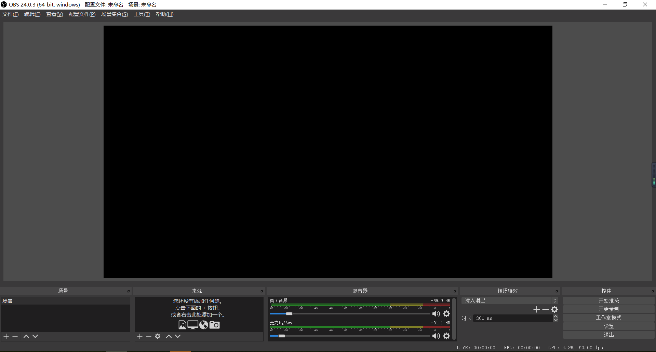Click the 麦克风/Aux label
The width and height of the screenshot is (656, 352).
281,323
